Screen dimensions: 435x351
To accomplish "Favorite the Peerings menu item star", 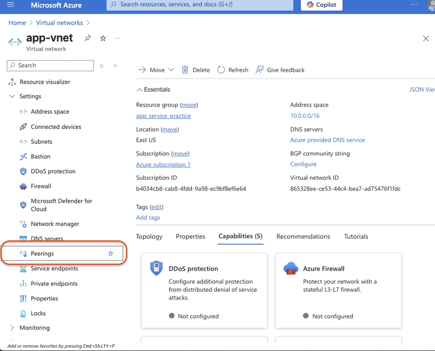I will tap(111, 253).
